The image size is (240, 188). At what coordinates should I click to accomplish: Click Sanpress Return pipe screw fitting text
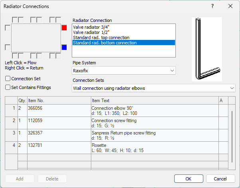coord(155,135)
